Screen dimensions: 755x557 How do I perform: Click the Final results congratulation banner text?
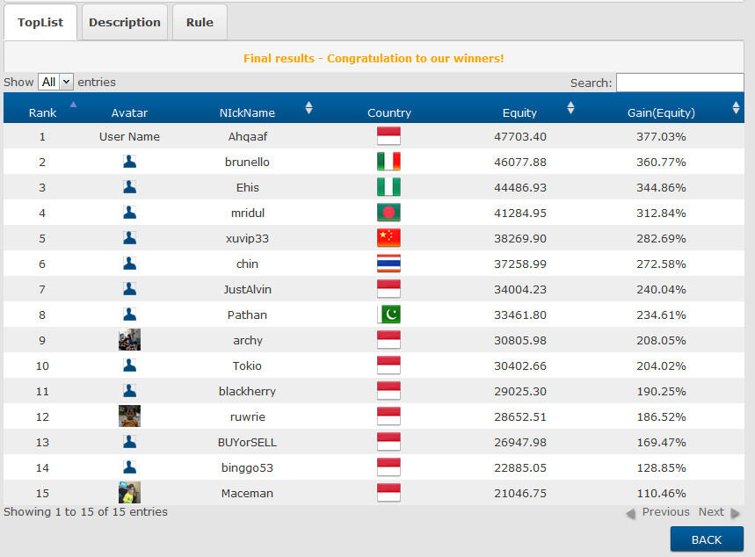(374, 58)
